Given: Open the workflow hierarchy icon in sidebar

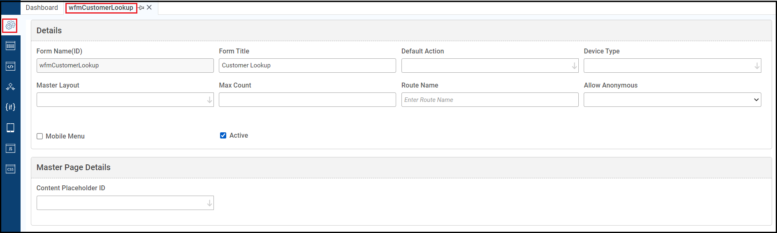Looking at the screenshot, I should pos(10,87).
